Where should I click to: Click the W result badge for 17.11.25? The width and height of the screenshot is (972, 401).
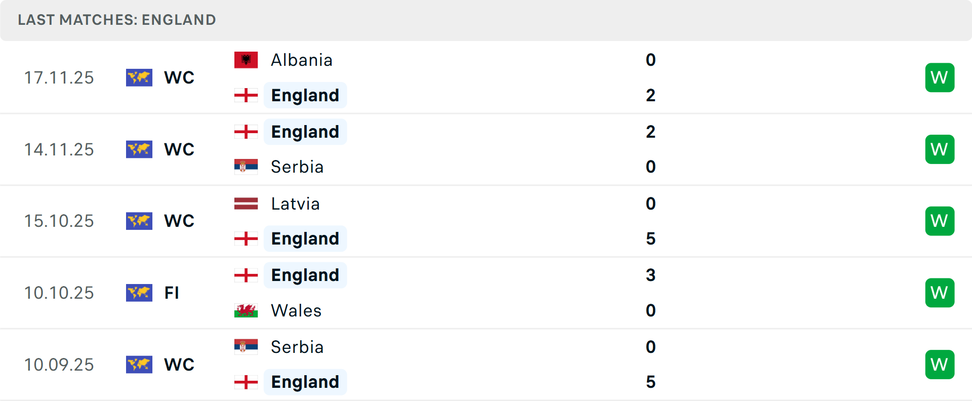point(940,77)
